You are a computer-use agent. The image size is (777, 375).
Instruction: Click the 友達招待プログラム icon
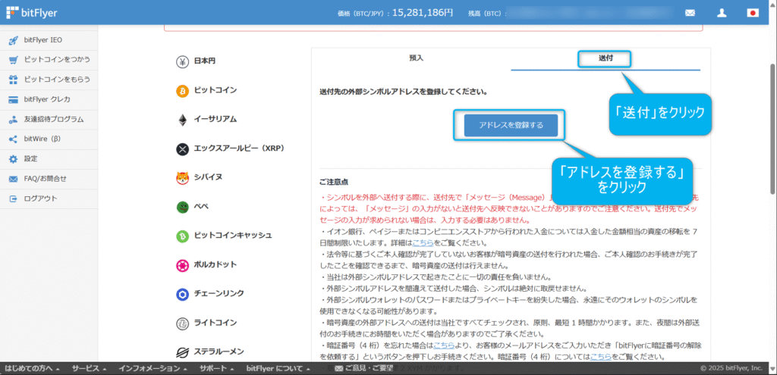coord(14,119)
